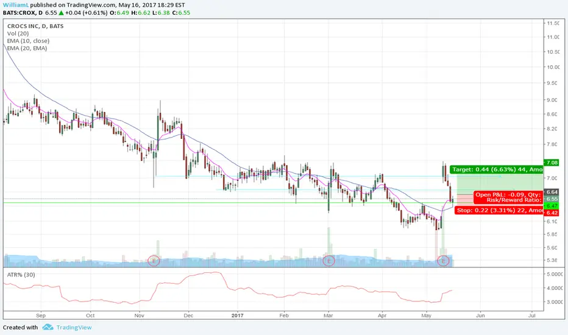The width and height of the screenshot is (568, 335).
Task: Click the 5.0000 ATR scale label
Action: [554, 274]
